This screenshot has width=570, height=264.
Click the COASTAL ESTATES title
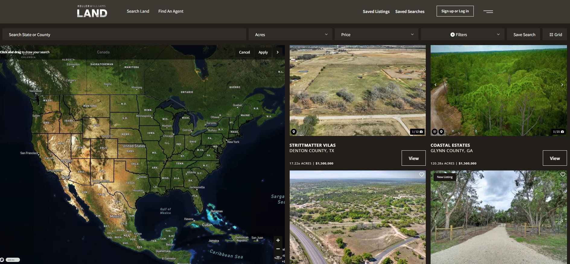point(450,145)
